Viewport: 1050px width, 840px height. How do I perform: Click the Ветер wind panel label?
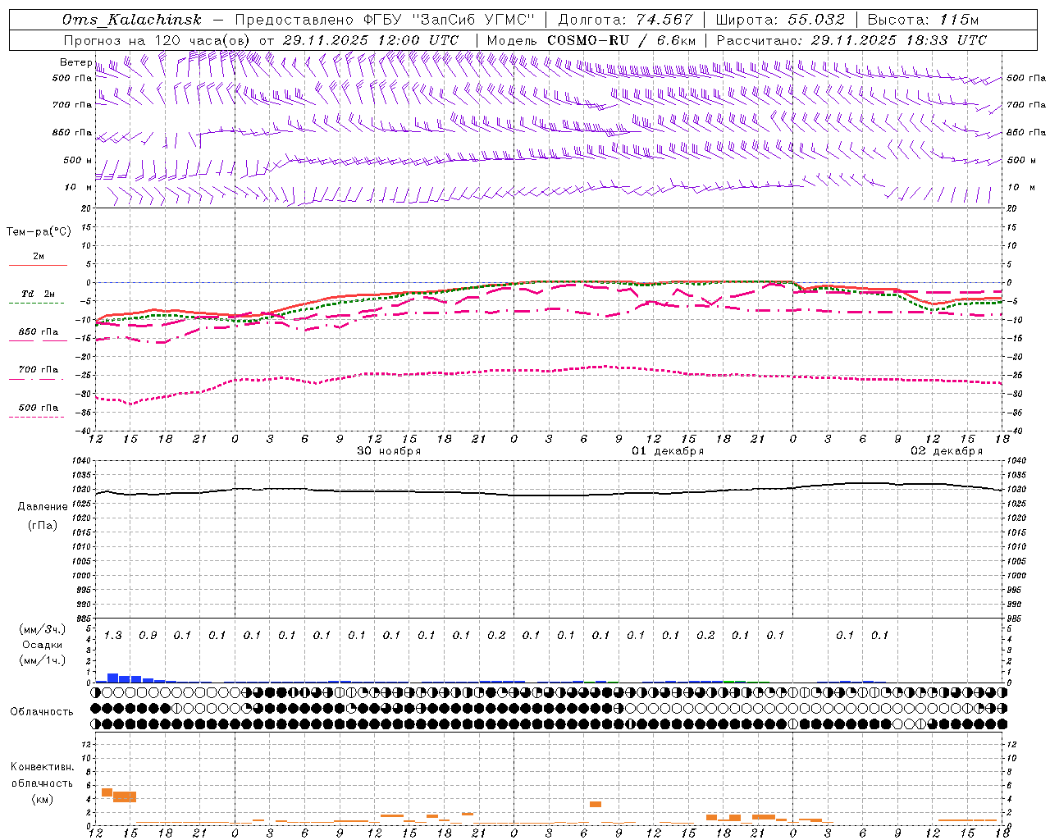tap(75, 62)
